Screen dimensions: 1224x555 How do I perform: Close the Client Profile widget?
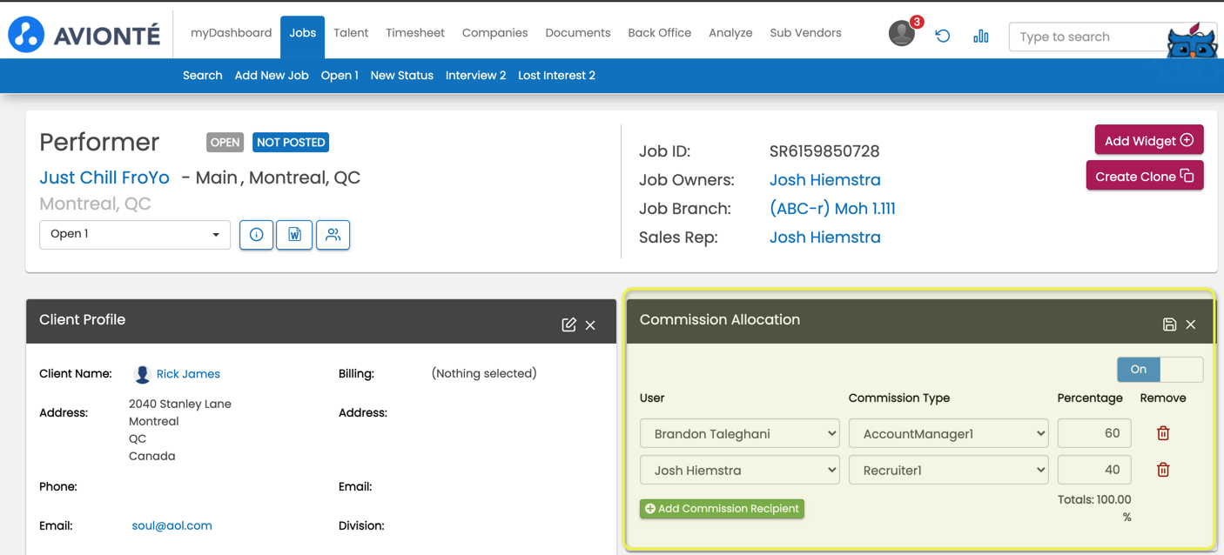tap(590, 324)
